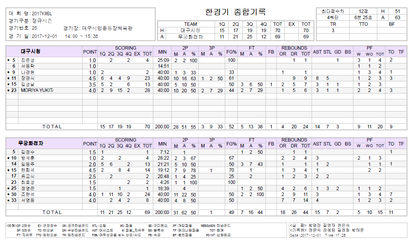Select player name 나경원

pyautogui.click(x=28, y=72)
